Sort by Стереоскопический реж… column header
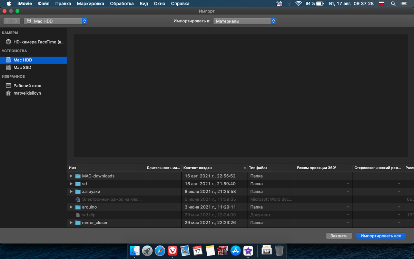This screenshot has width=414, height=259. 378,168
